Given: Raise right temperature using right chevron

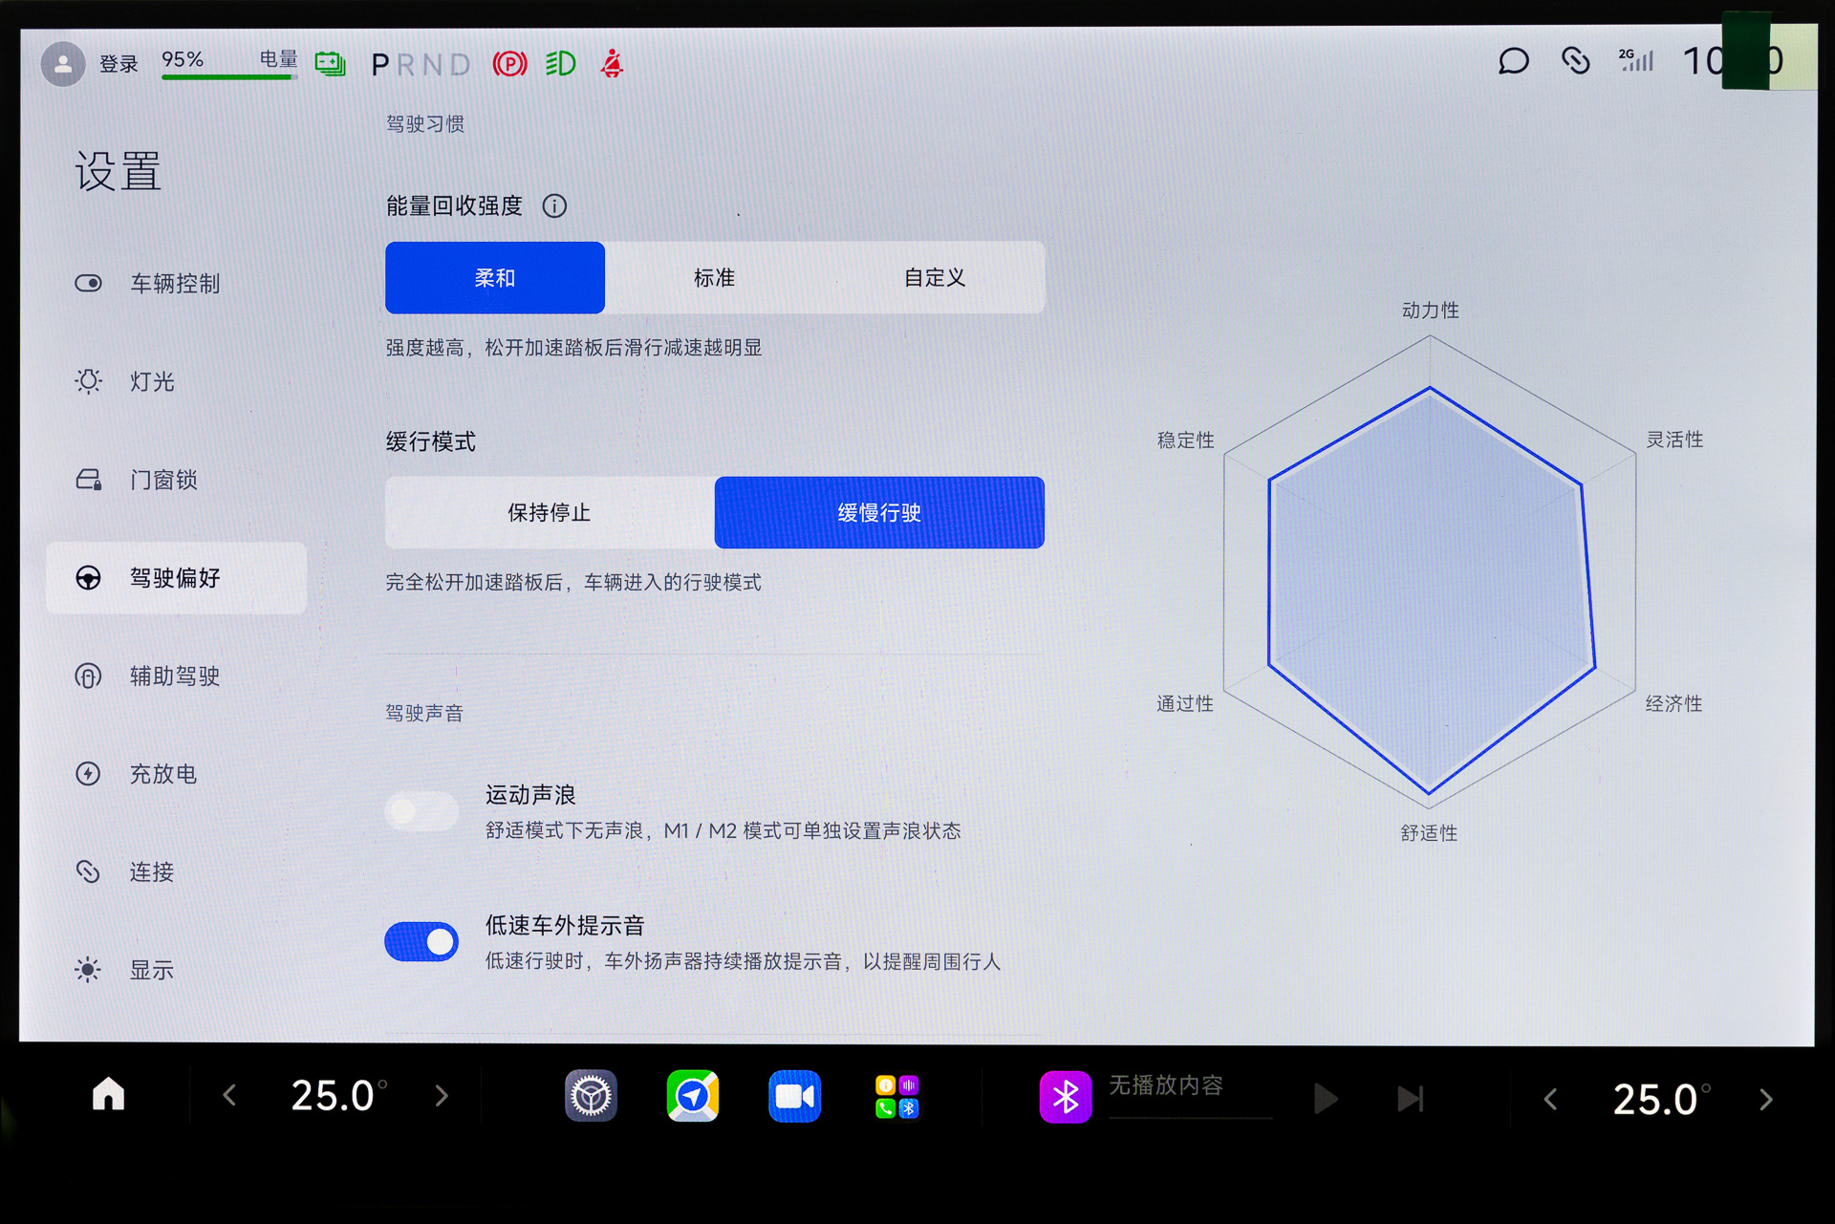Looking at the screenshot, I should click(1765, 1100).
